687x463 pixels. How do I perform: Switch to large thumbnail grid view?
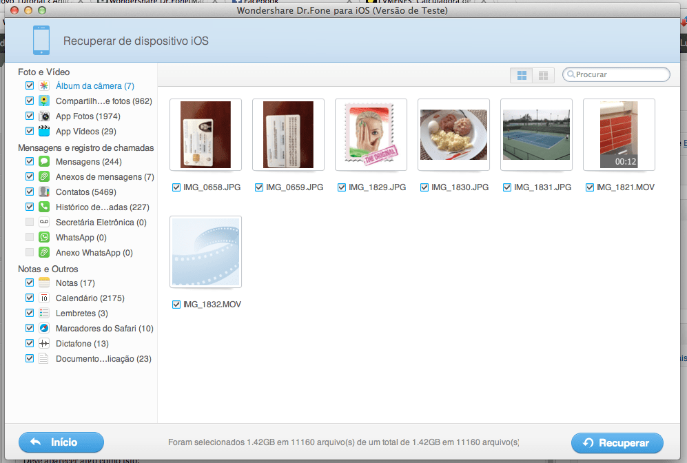coord(522,75)
